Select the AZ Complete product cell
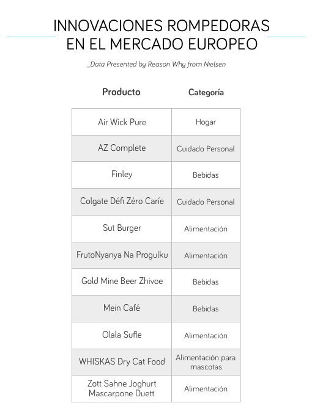312x414 pixels. point(122,148)
